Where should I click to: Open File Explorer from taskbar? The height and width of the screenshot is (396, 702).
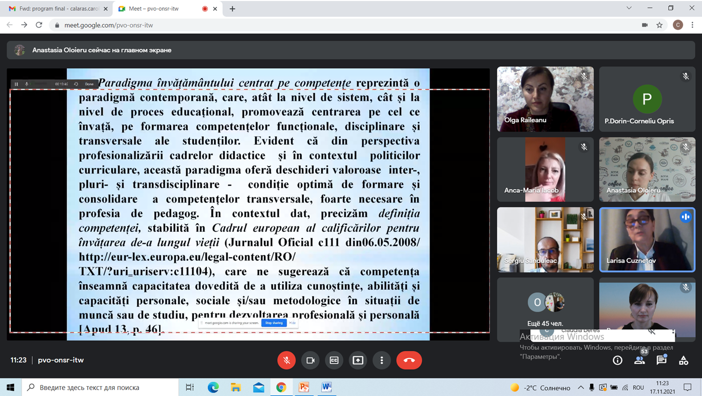click(236, 387)
